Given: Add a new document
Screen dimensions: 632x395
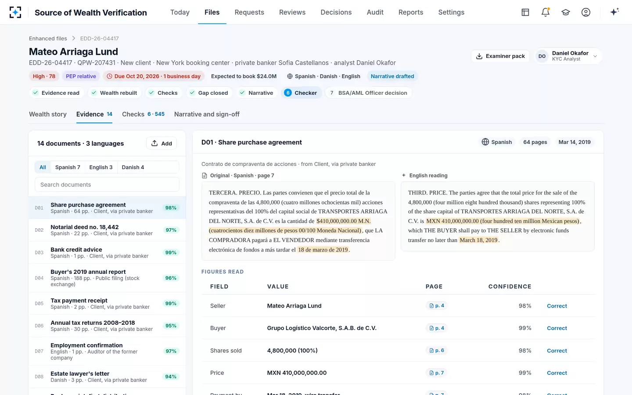Looking at the screenshot, I should (x=162, y=144).
